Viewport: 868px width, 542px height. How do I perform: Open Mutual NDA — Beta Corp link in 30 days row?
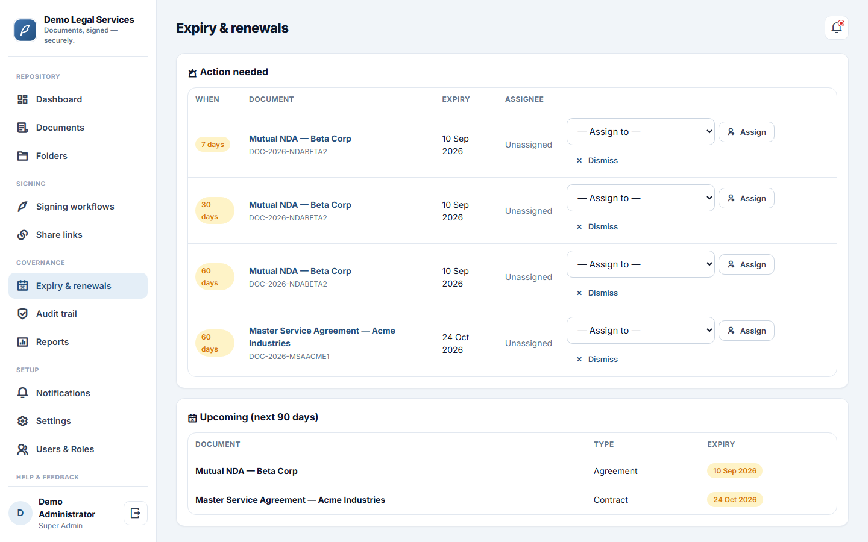point(300,205)
